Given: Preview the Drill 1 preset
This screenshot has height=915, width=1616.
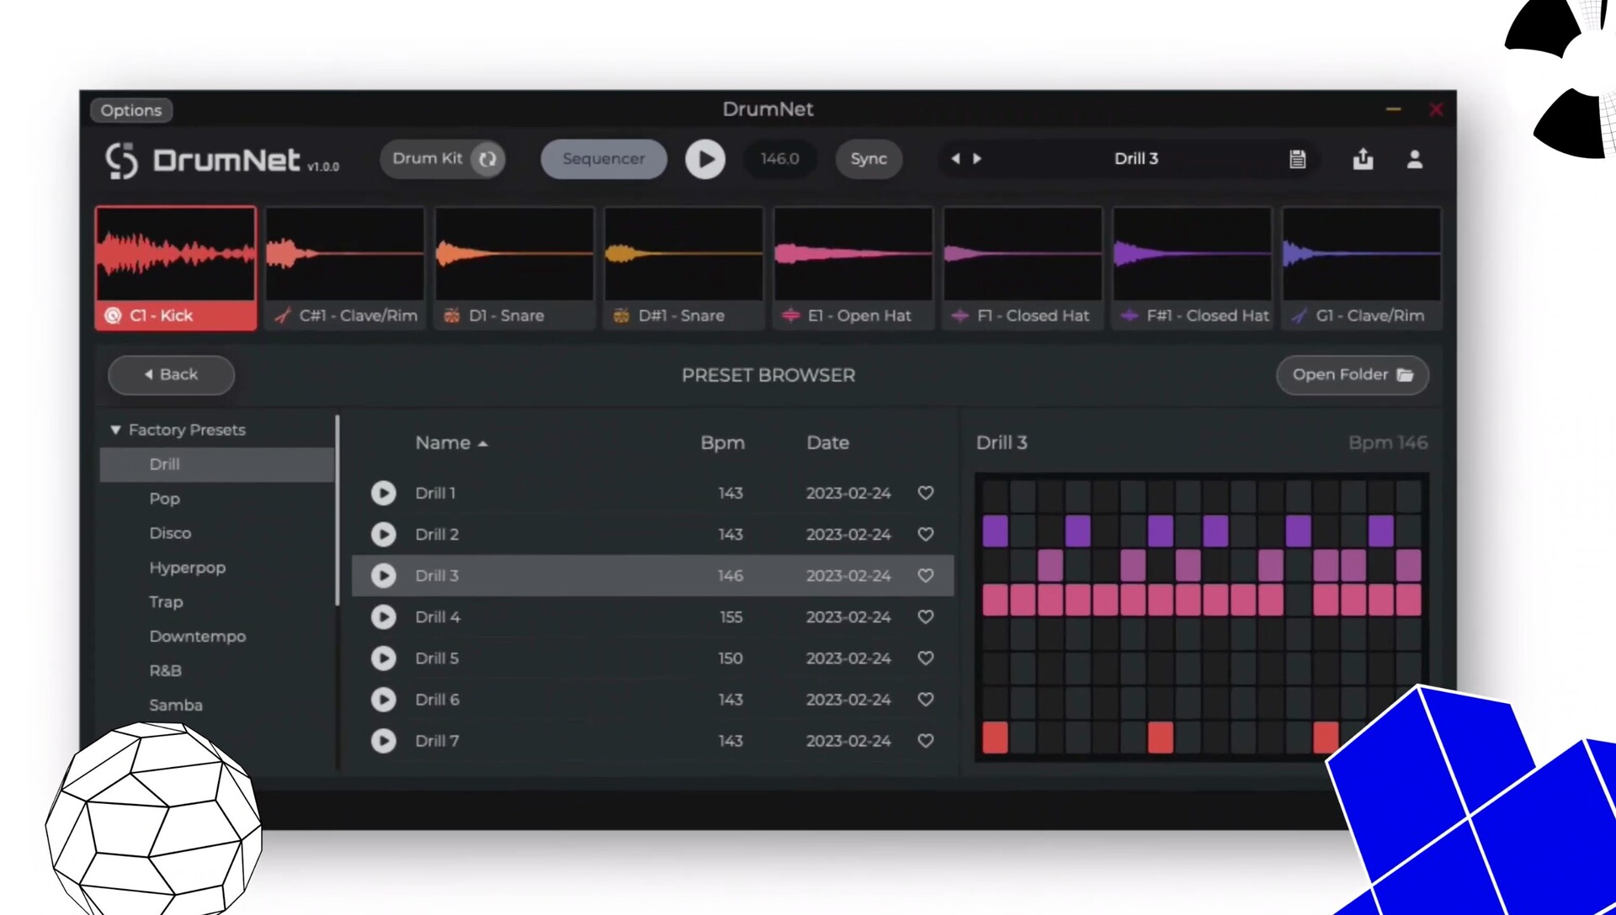Looking at the screenshot, I should [x=384, y=493].
